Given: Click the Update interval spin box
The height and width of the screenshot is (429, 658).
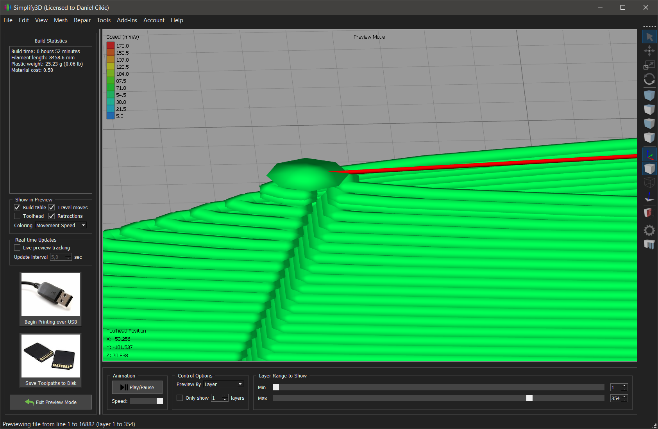Looking at the screenshot, I should click(61, 257).
